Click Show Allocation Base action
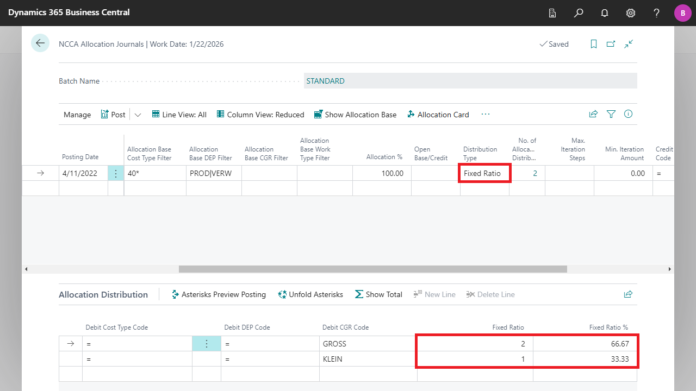The height and width of the screenshot is (391, 696). [355, 115]
